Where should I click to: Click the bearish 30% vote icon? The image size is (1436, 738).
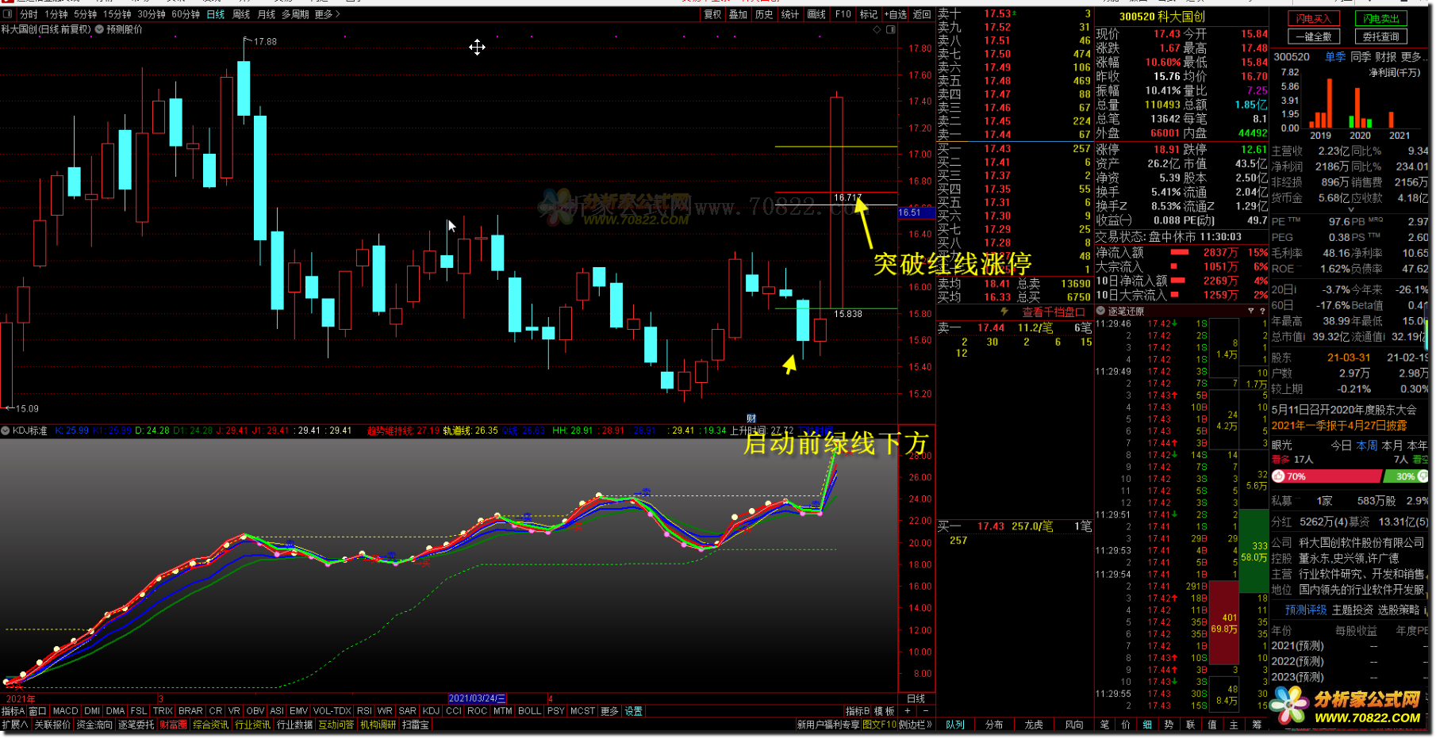pyautogui.click(x=1423, y=476)
